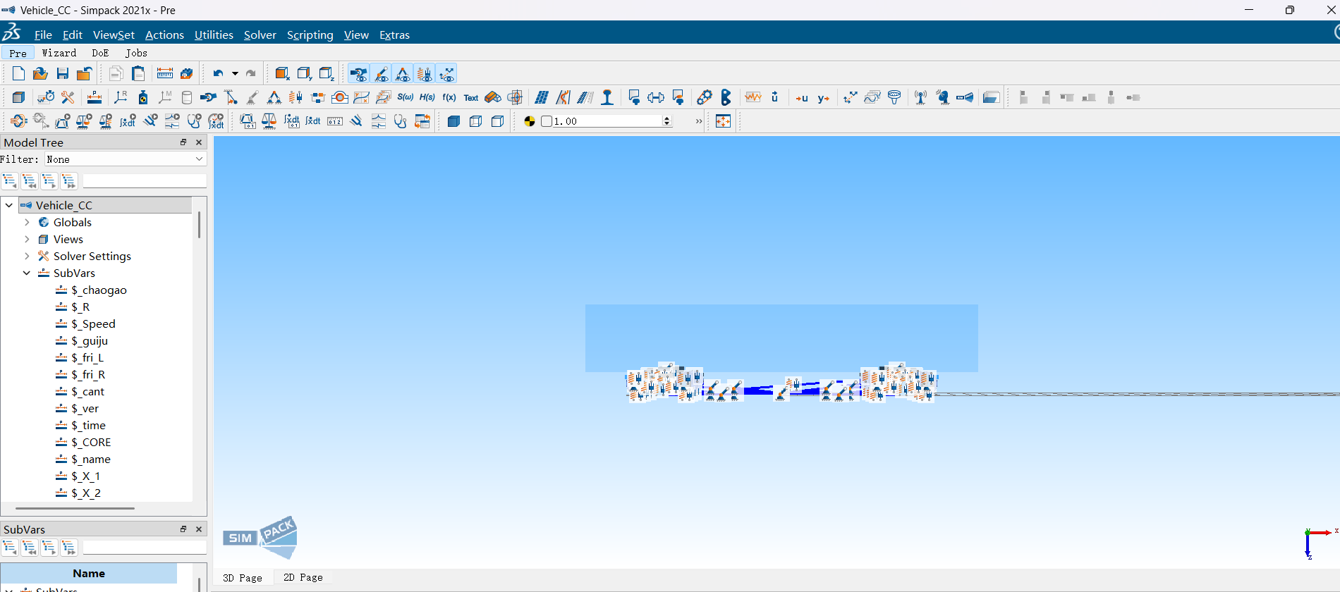The height and width of the screenshot is (592, 1340).
Task: Create a new Marker (M) icon
Action: click(164, 97)
